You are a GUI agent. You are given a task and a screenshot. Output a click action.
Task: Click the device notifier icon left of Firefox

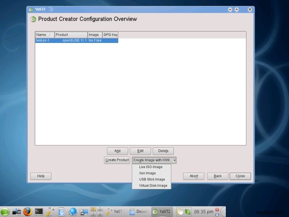coord(17,211)
